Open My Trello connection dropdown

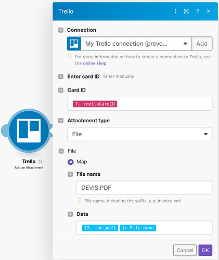pyautogui.click(x=136, y=44)
